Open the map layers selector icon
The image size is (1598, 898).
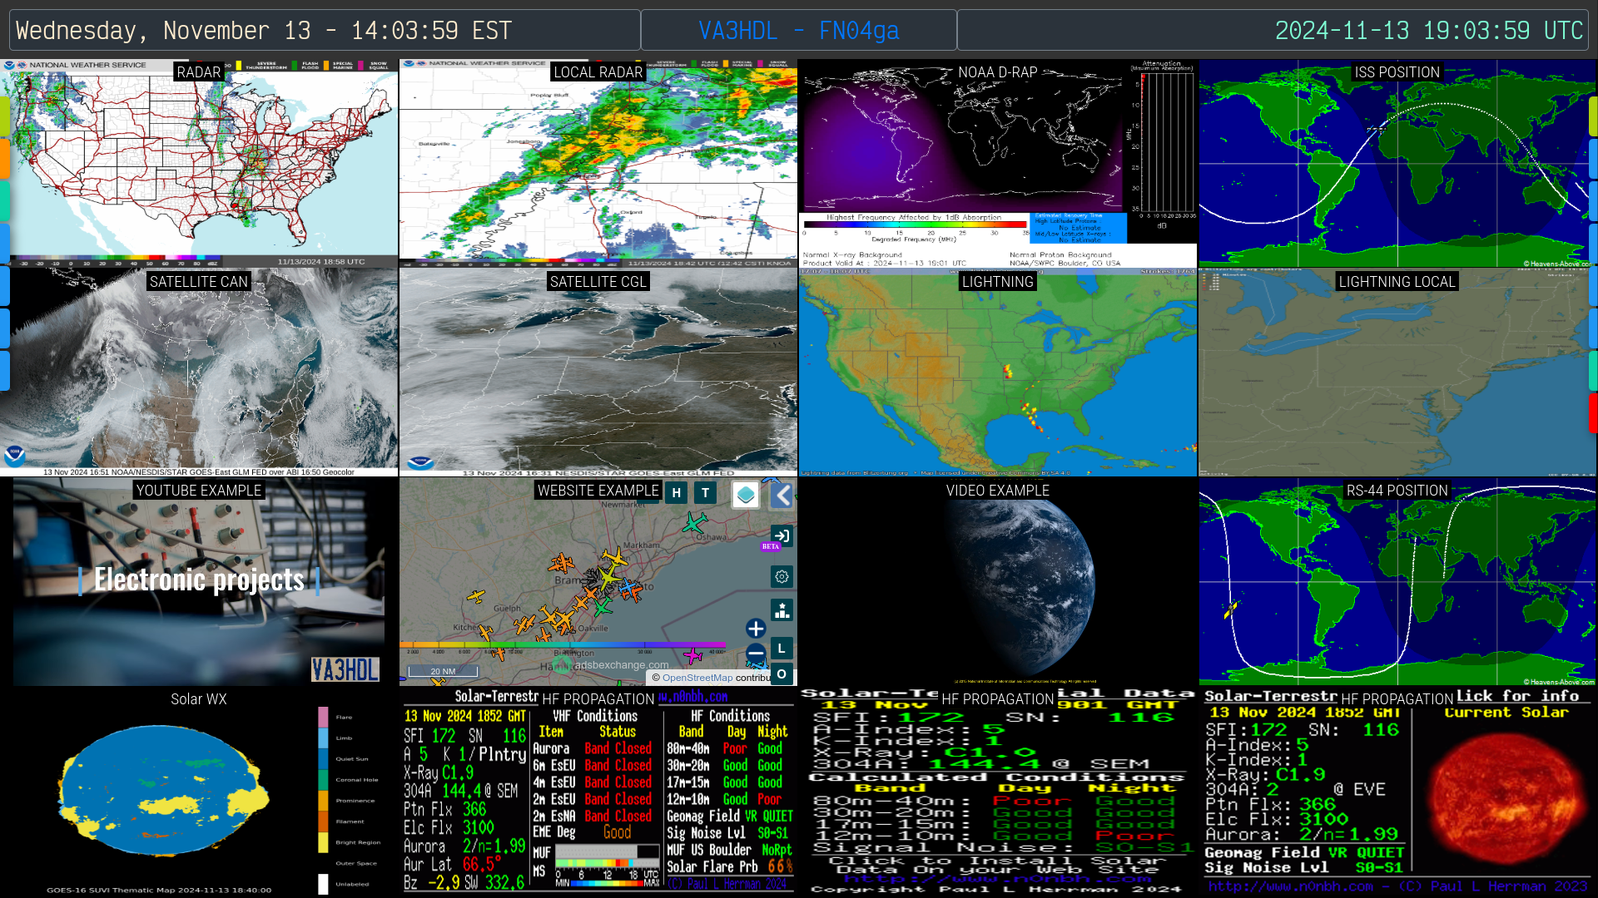[745, 495]
